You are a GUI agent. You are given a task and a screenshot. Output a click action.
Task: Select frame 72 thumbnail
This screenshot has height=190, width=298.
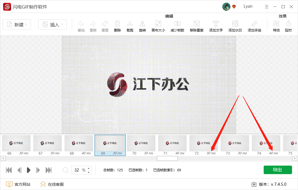click(203, 143)
